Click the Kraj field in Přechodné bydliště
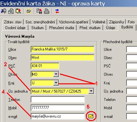Viewport: 137px width, 122px height. [x=132, y=83]
